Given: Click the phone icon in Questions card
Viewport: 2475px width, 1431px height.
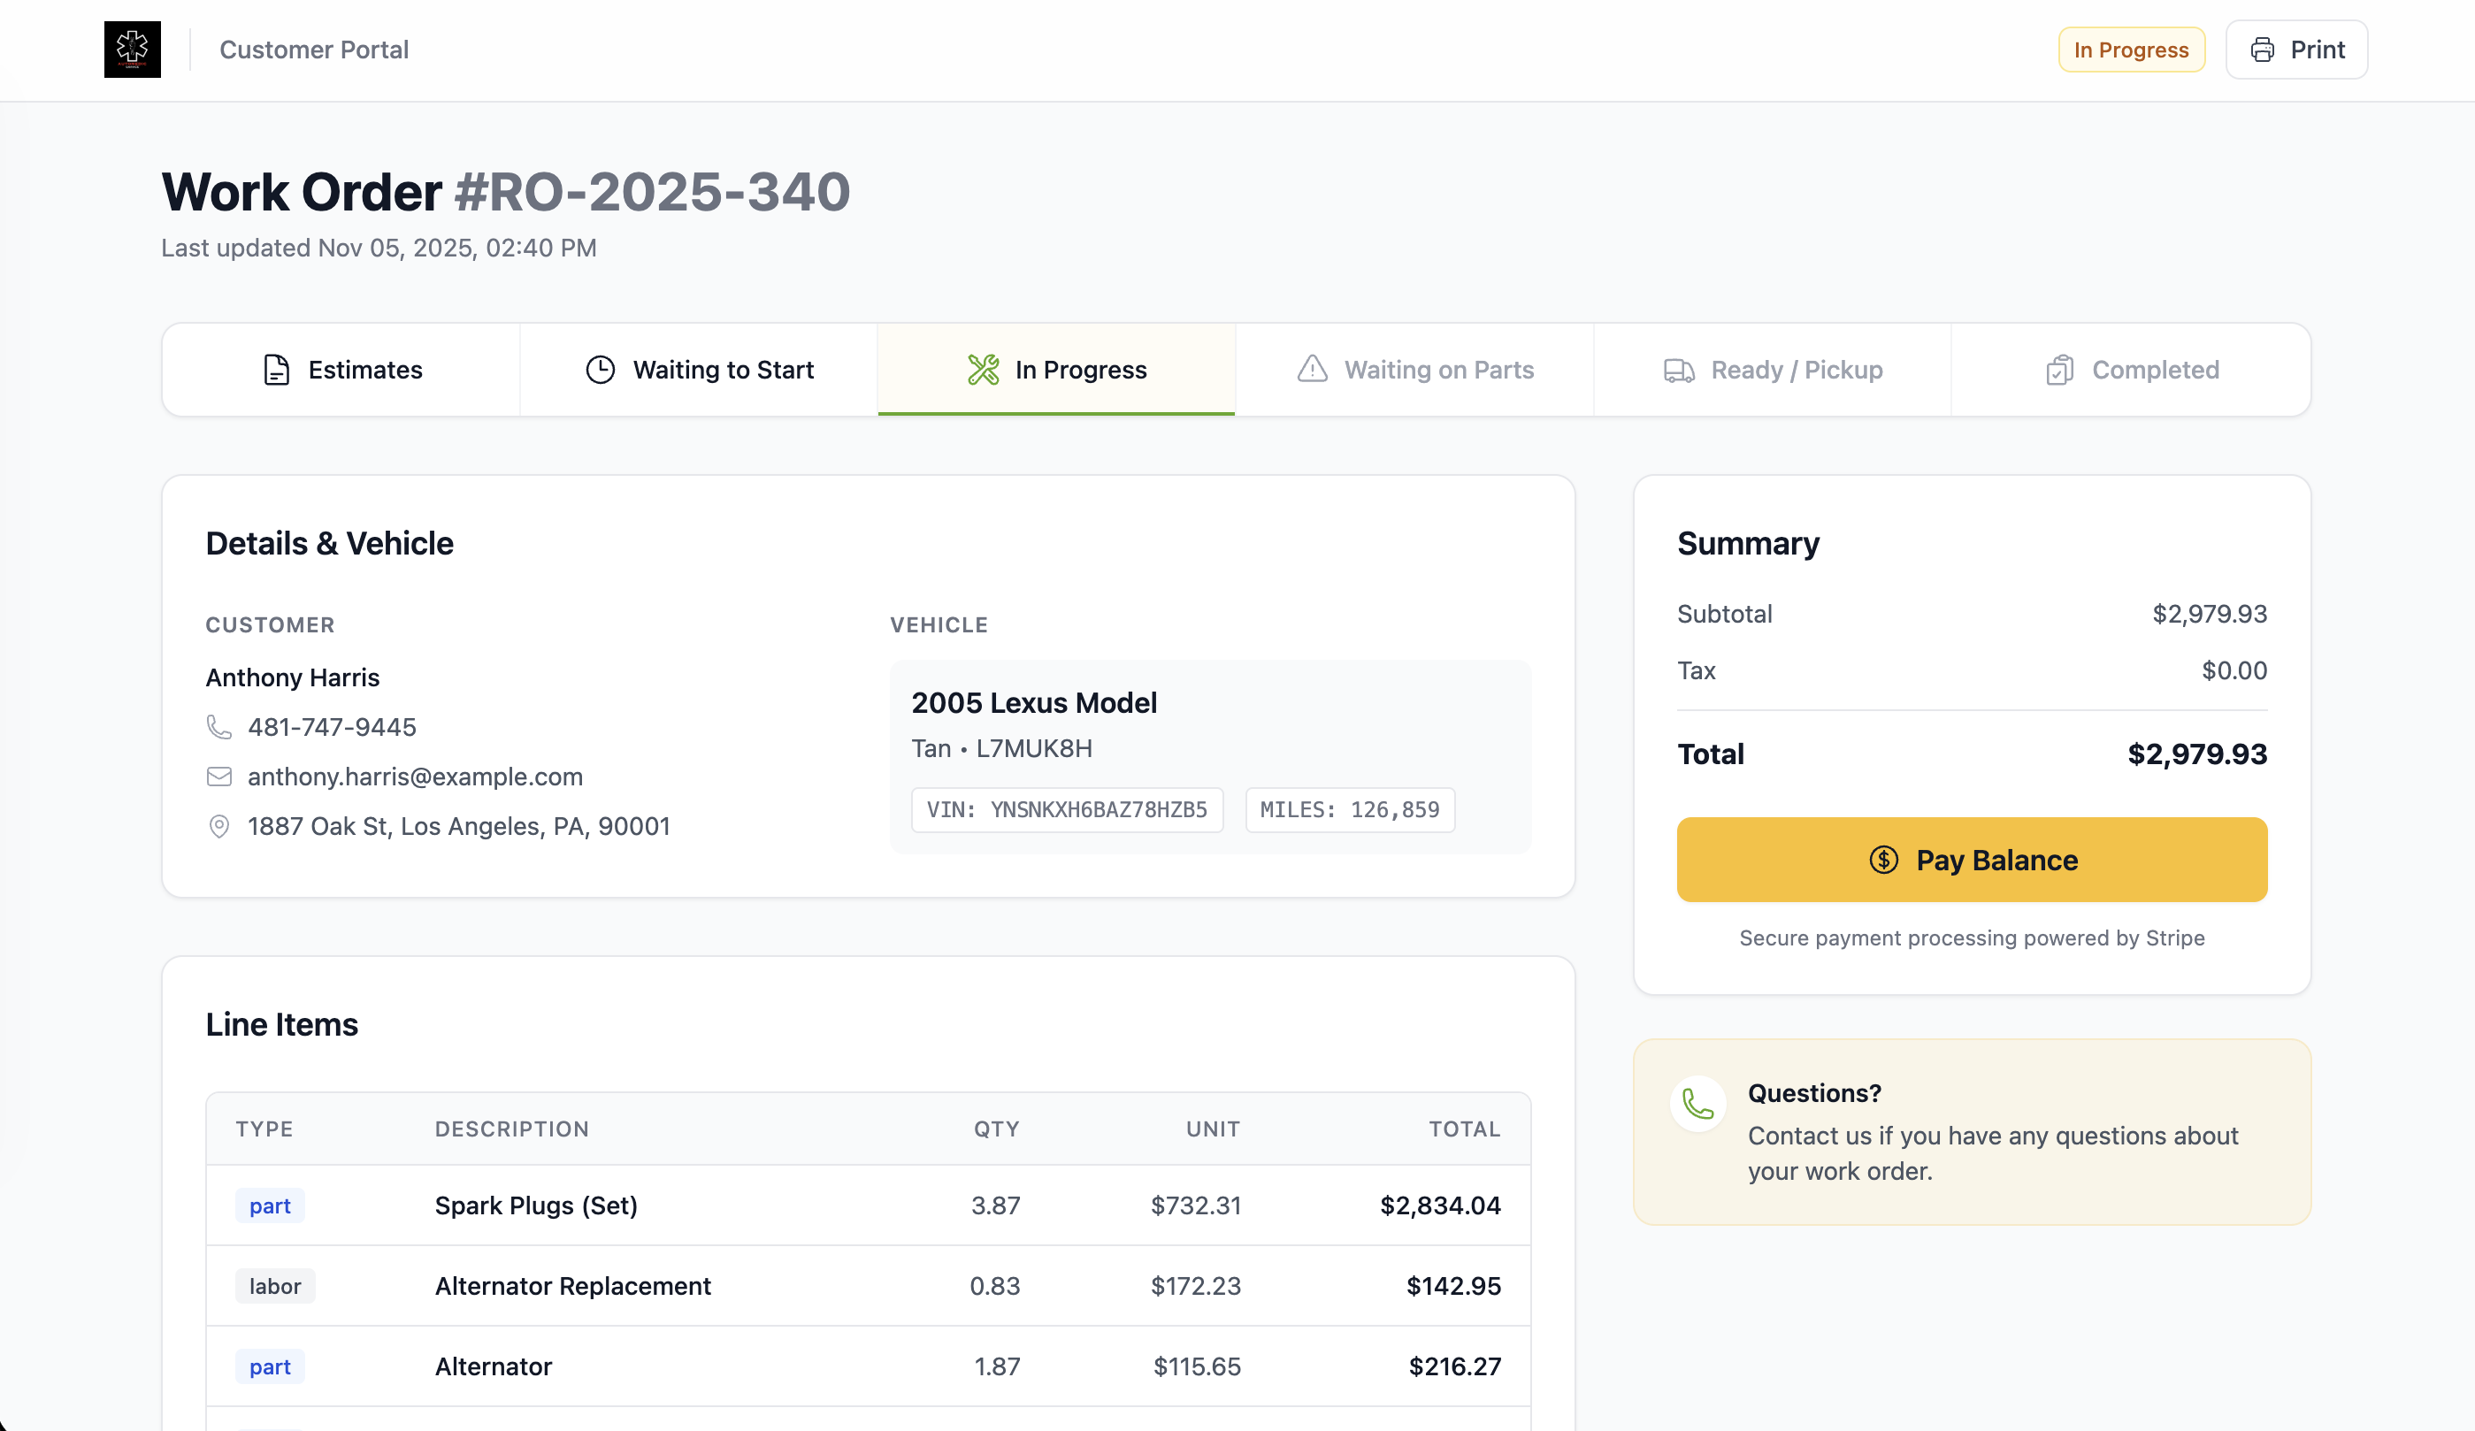Looking at the screenshot, I should pyautogui.click(x=1698, y=1103).
